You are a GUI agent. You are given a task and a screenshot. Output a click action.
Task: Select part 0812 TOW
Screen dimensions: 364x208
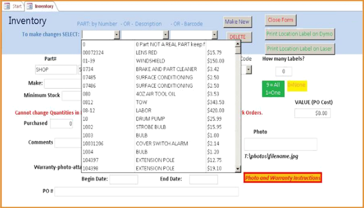(158, 102)
